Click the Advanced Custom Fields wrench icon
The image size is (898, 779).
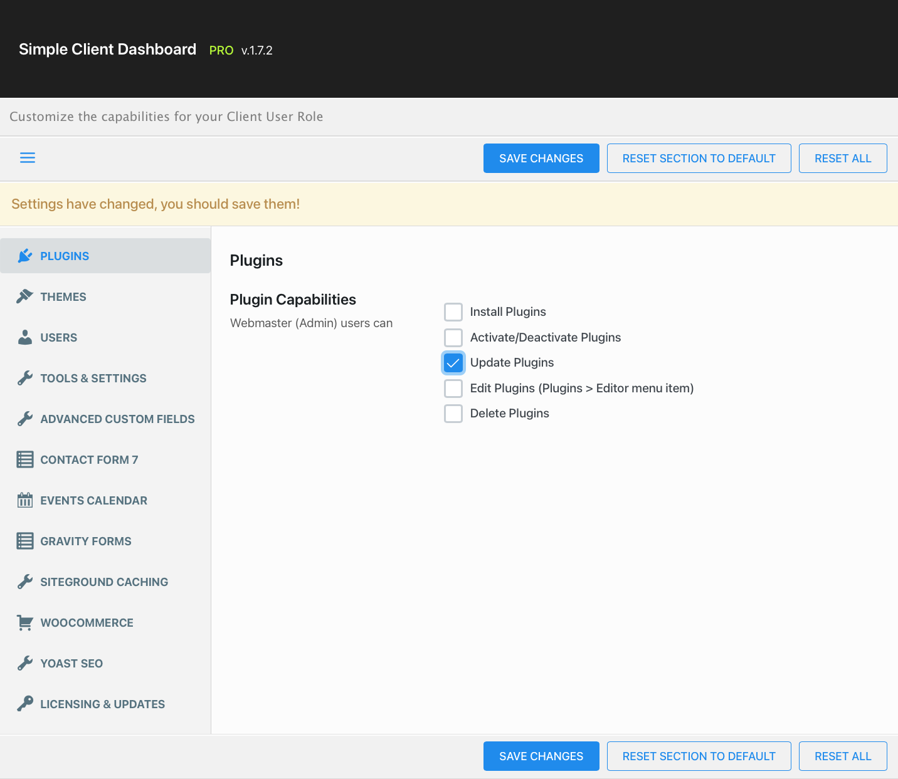pos(25,419)
